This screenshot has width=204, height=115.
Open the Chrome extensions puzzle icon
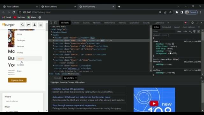pyautogui.click(x=177, y=12)
